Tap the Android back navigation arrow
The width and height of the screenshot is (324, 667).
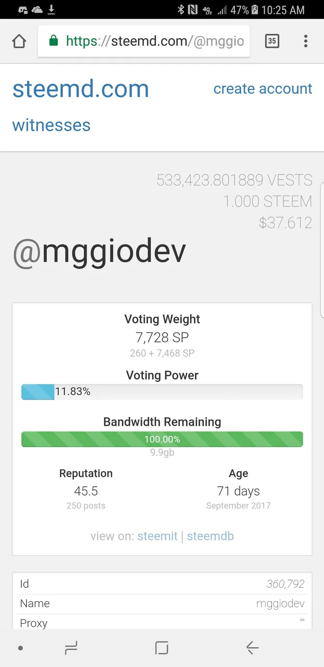pyautogui.click(x=252, y=648)
